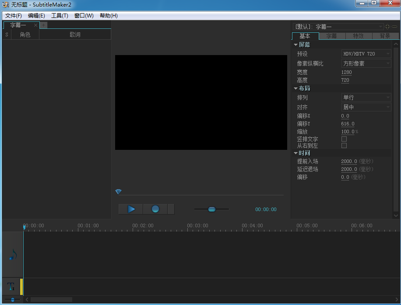Click the 00:00:00 timecode display
Viewport: 401px width, 305px height.
266,209
